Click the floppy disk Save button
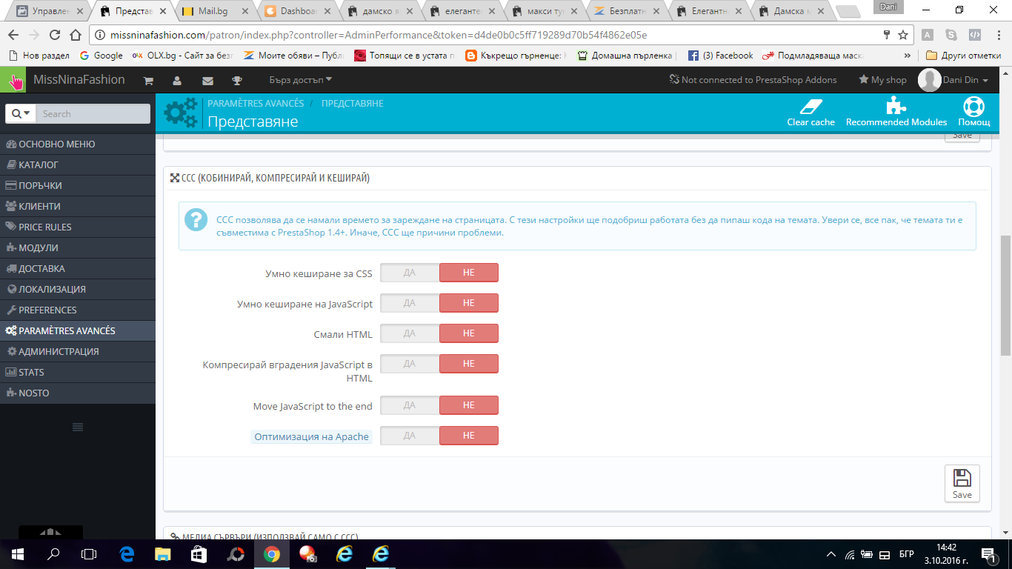Viewport: 1012px width, 569px height. [962, 483]
